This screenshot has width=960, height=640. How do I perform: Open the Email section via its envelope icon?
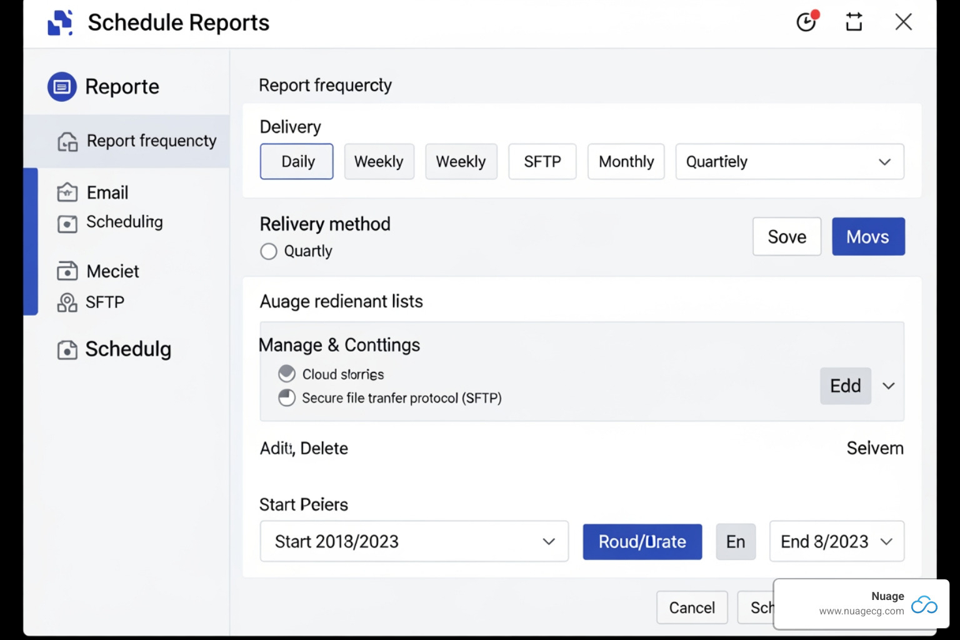[67, 192]
